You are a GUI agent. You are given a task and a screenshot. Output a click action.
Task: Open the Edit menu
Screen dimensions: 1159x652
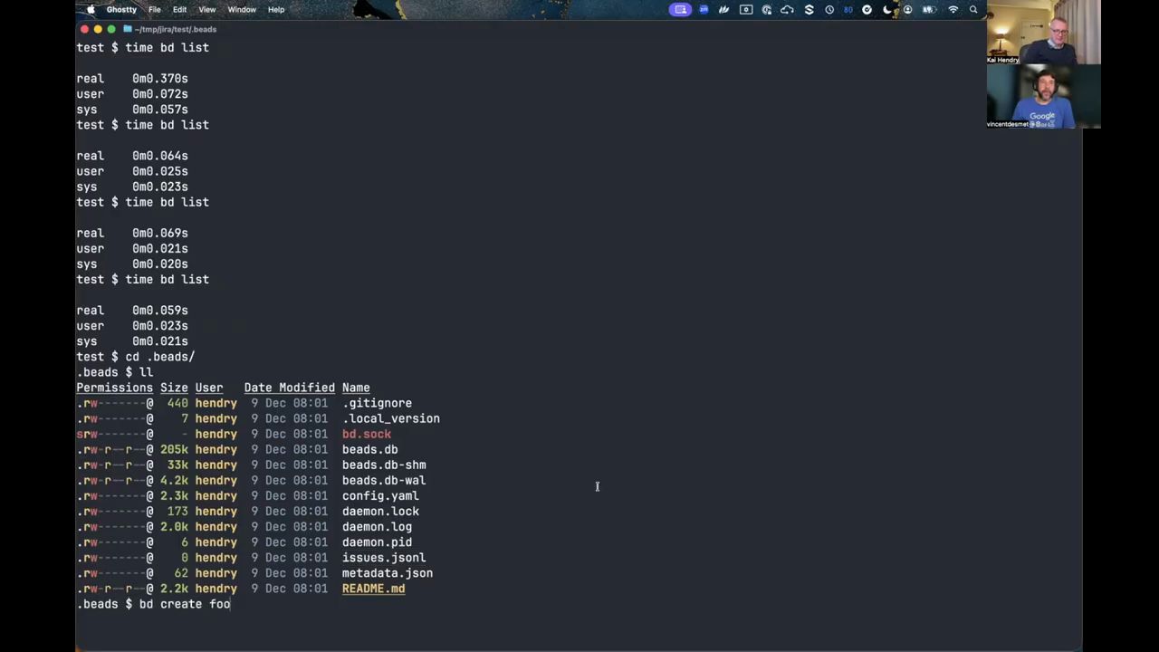click(180, 10)
